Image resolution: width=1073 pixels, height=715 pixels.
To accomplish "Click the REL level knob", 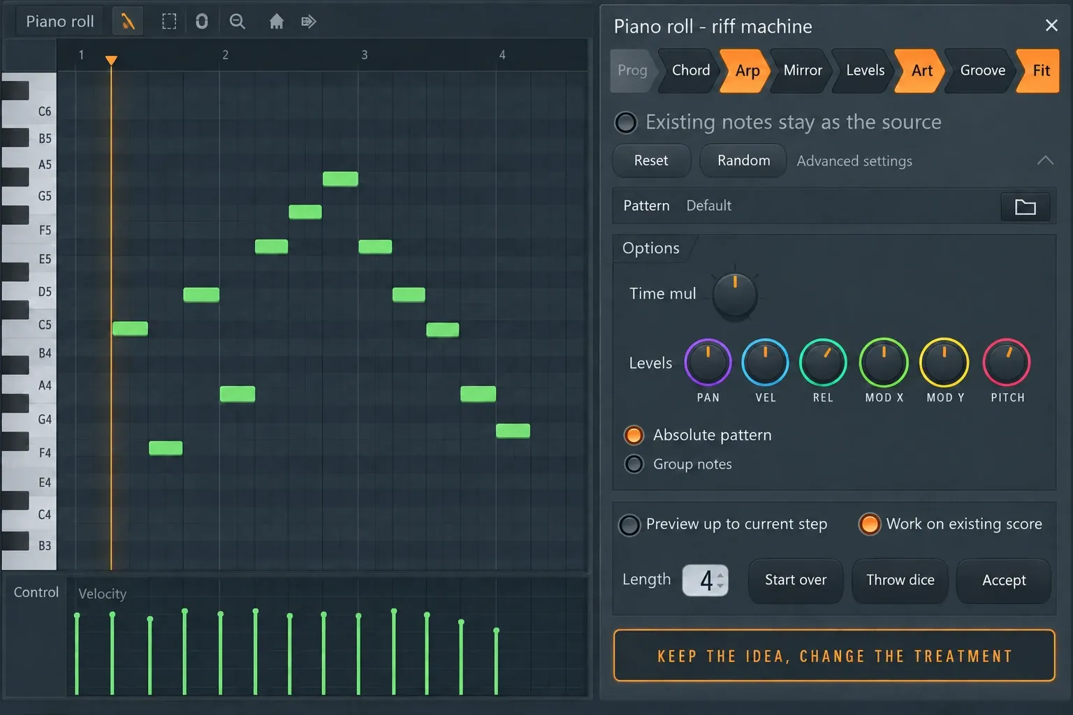I will click(823, 362).
